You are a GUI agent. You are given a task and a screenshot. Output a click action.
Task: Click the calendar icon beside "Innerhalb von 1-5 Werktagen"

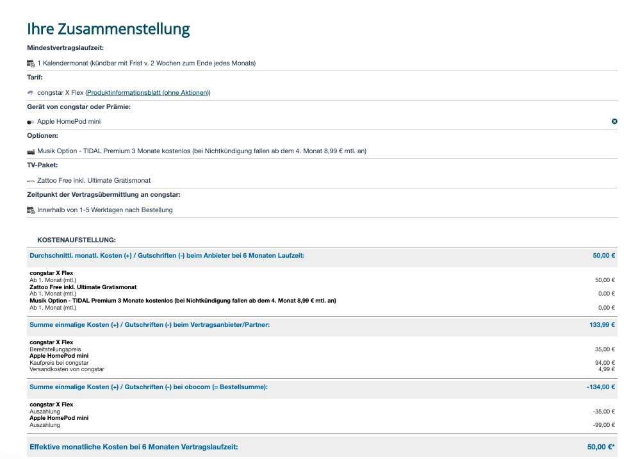(x=31, y=210)
